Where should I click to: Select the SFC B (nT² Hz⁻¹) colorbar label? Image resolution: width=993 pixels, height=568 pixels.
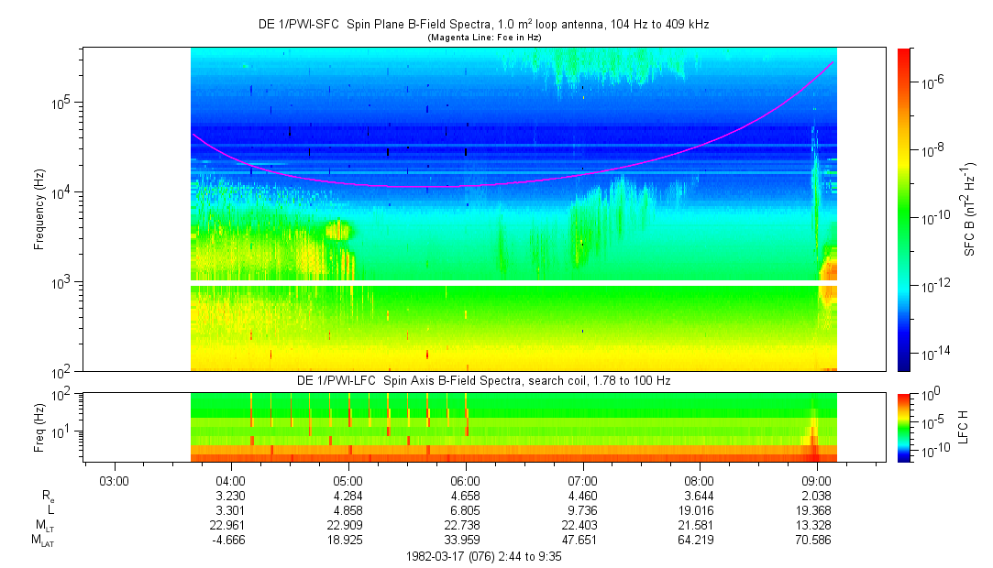click(x=969, y=209)
